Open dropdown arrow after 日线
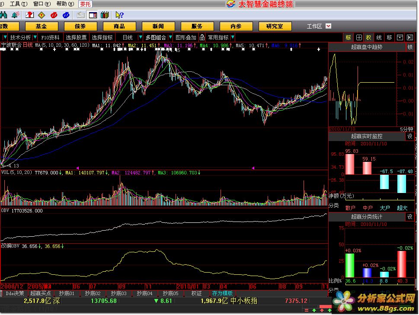Screen dimensions: 419x315 pos(140,38)
